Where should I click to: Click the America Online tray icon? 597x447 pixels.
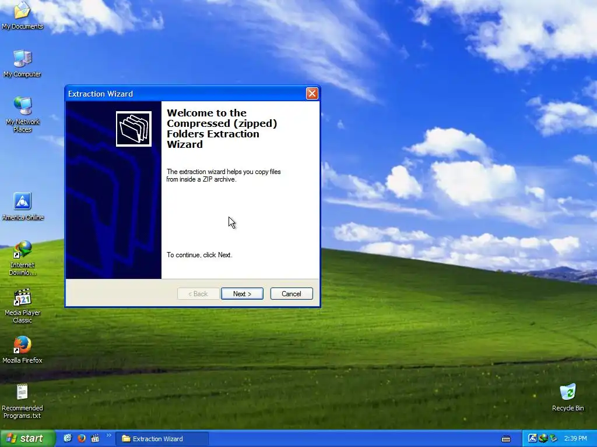pos(533,438)
